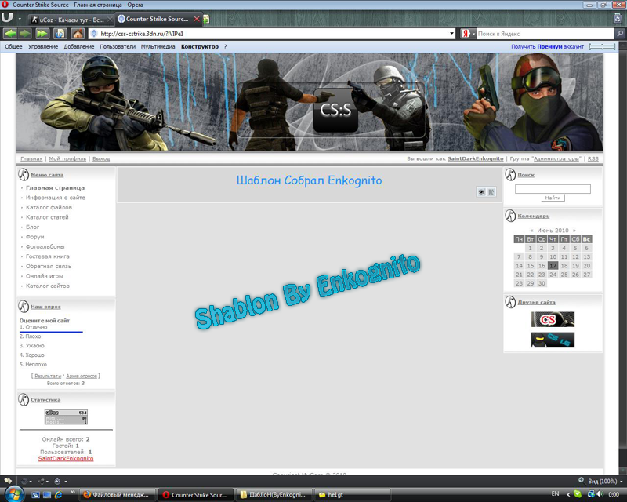Open Гостевая книга in site menu
Image resolution: width=627 pixels, height=502 pixels.
(x=48, y=256)
